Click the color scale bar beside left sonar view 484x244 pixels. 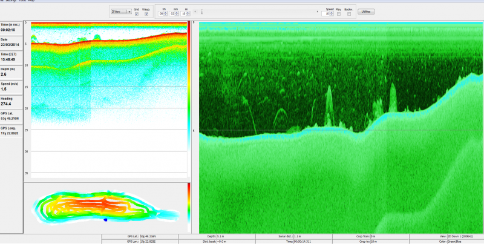tap(189, 85)
